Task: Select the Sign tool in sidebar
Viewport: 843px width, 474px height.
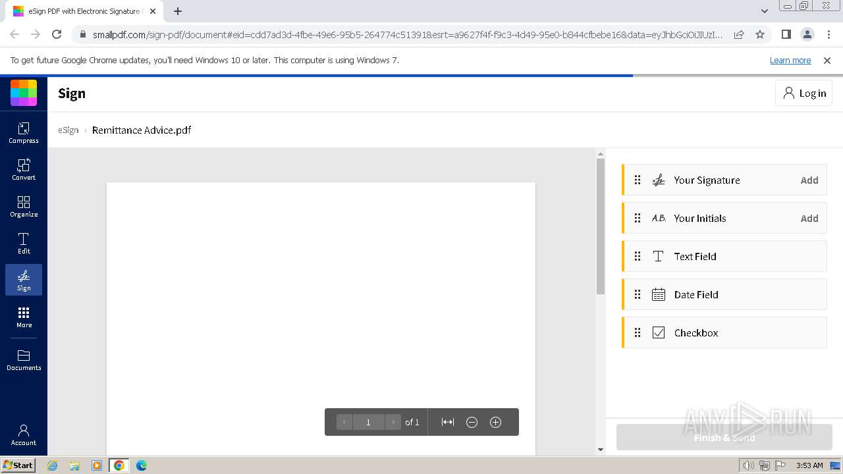Action: point(24,280)
